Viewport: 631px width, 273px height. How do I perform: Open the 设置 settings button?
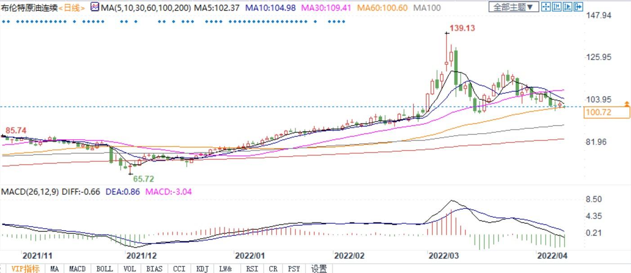coord(319,269)
